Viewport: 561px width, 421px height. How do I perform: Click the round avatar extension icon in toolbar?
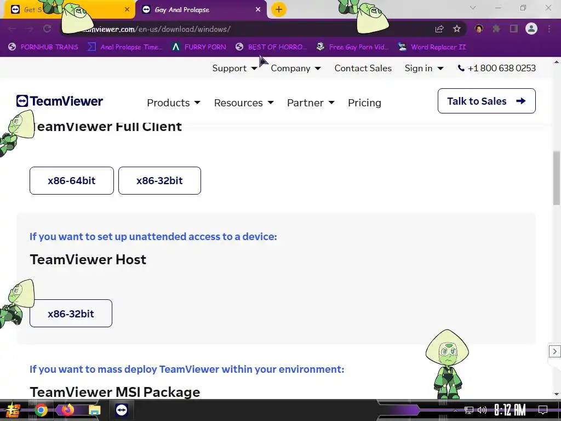pyautogui.click(x=479, y=29)
